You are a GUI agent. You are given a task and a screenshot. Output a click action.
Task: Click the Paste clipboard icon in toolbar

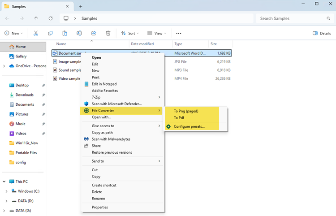[x=65, y=33]
